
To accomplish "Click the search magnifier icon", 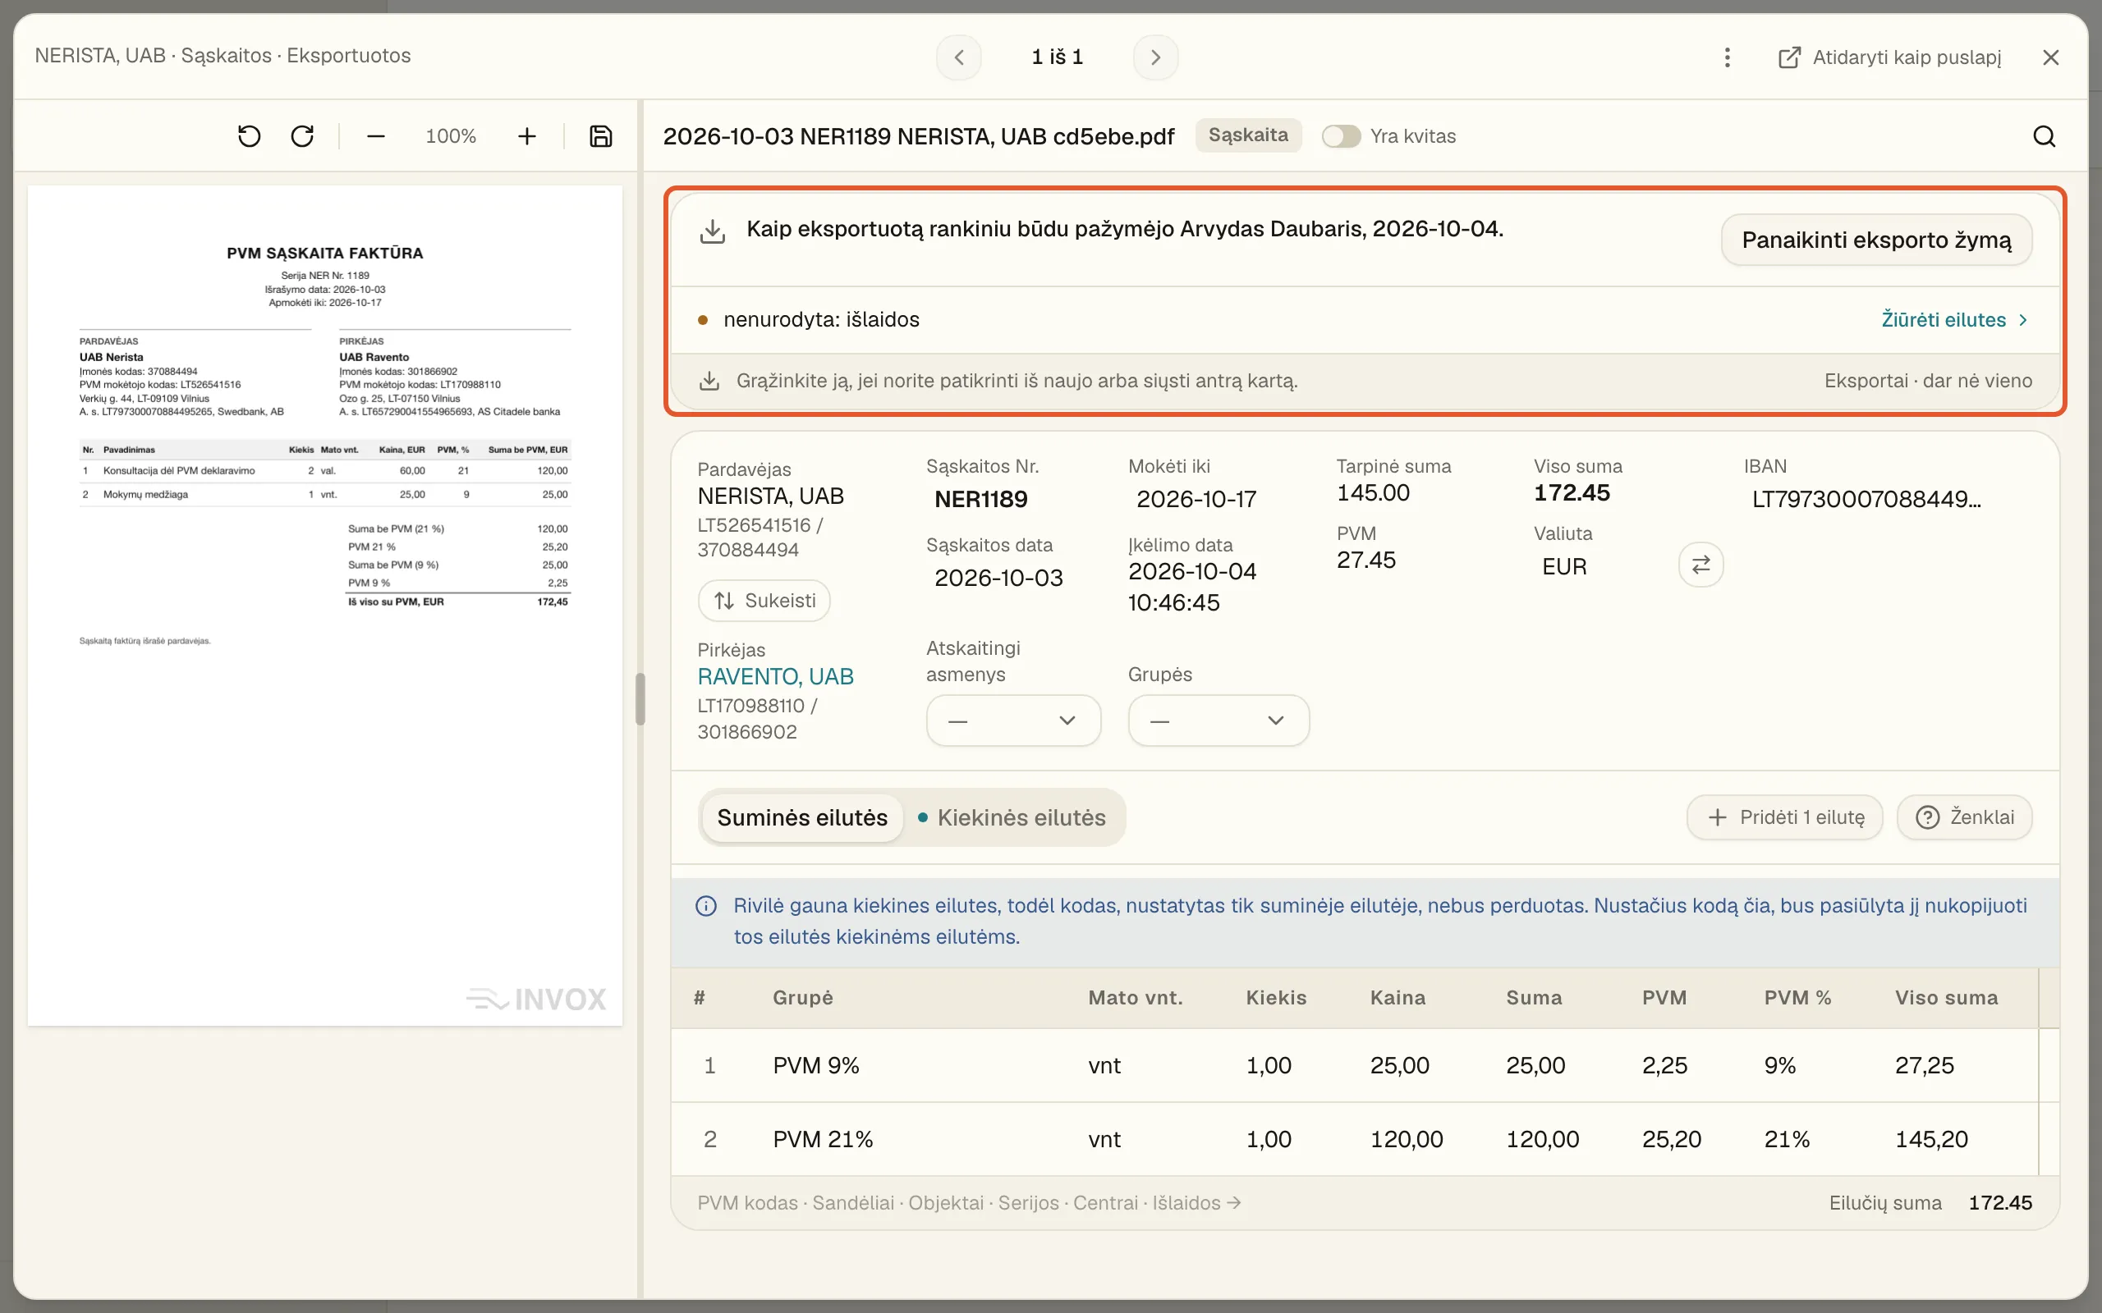I will coord(2044,136).
